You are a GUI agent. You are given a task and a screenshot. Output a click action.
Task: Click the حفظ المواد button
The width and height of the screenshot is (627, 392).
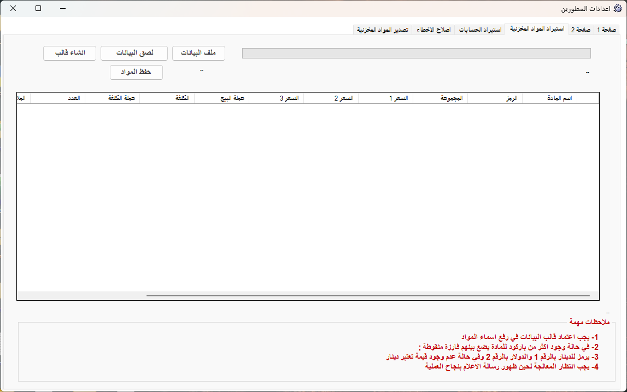tap(136, 72)
